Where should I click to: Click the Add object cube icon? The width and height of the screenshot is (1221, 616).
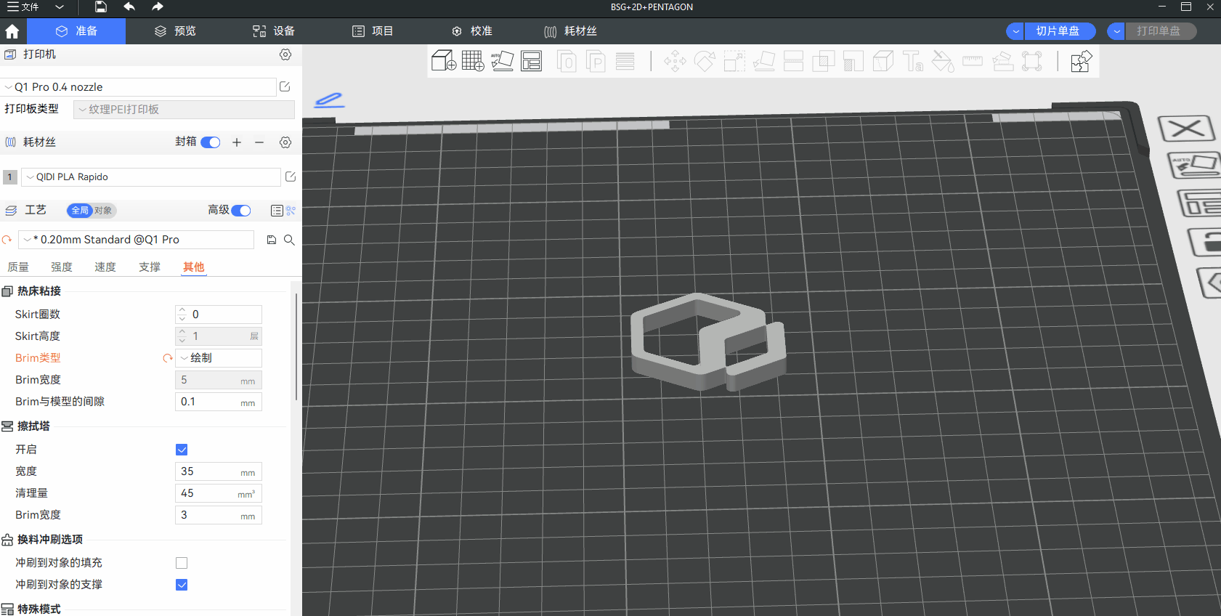pos(443,61)
